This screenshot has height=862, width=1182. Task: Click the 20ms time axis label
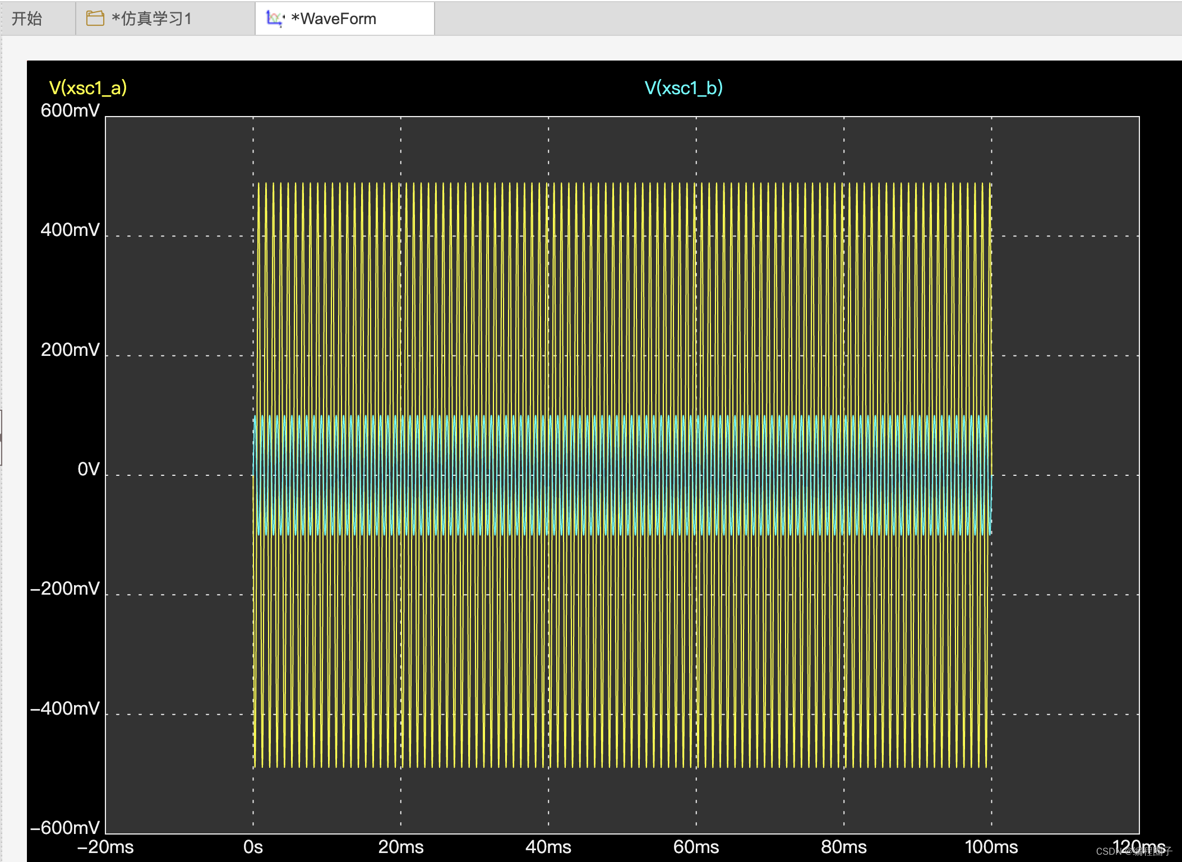[400, 847]
